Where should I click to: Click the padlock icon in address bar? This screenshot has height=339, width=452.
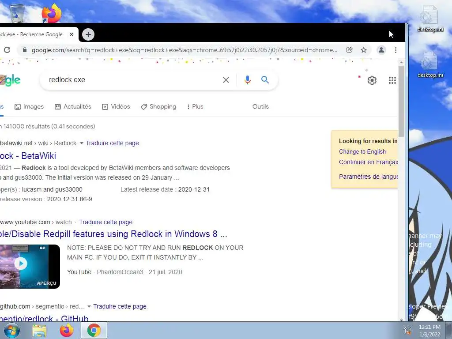25,50
